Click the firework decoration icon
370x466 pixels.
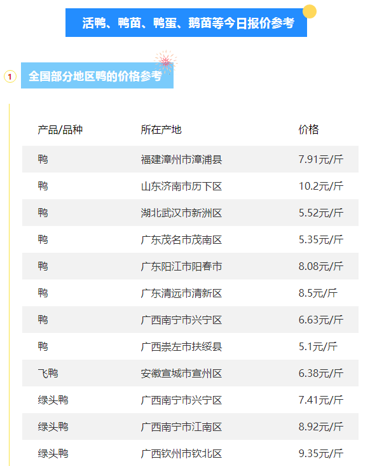coord(165,62)
